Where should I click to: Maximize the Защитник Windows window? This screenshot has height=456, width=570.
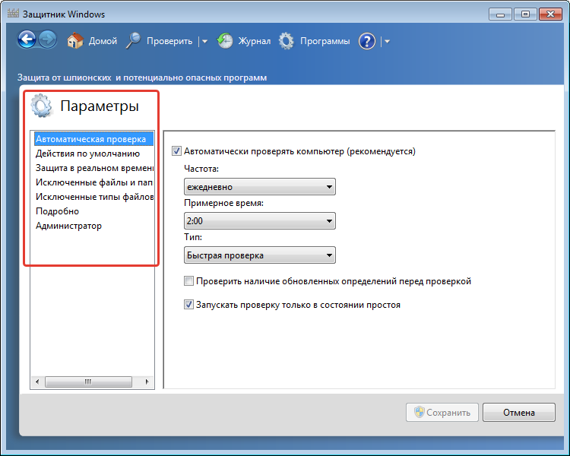click(x=525, y=14)
